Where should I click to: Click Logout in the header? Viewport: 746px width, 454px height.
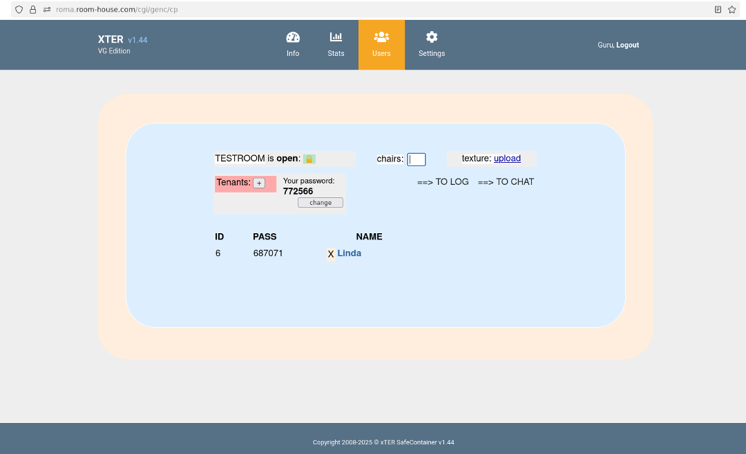pyautogui.click(x=627, y=45)
